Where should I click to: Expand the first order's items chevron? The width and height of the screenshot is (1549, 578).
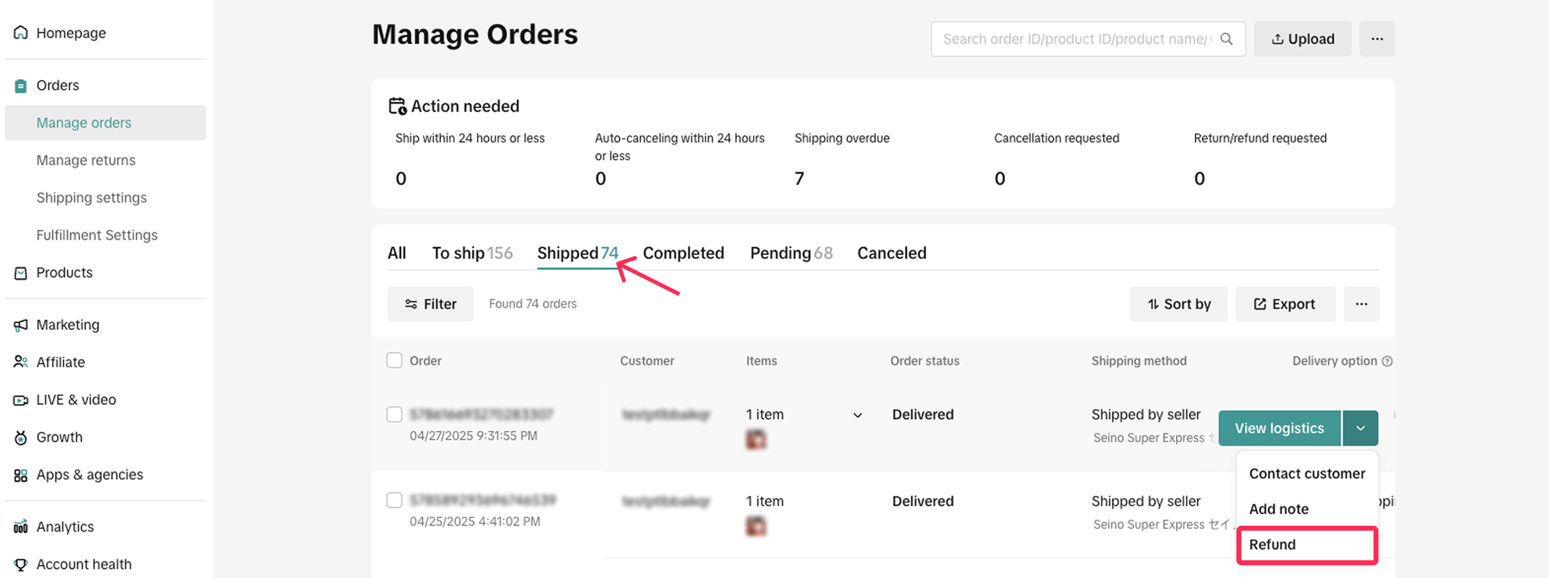857,415
